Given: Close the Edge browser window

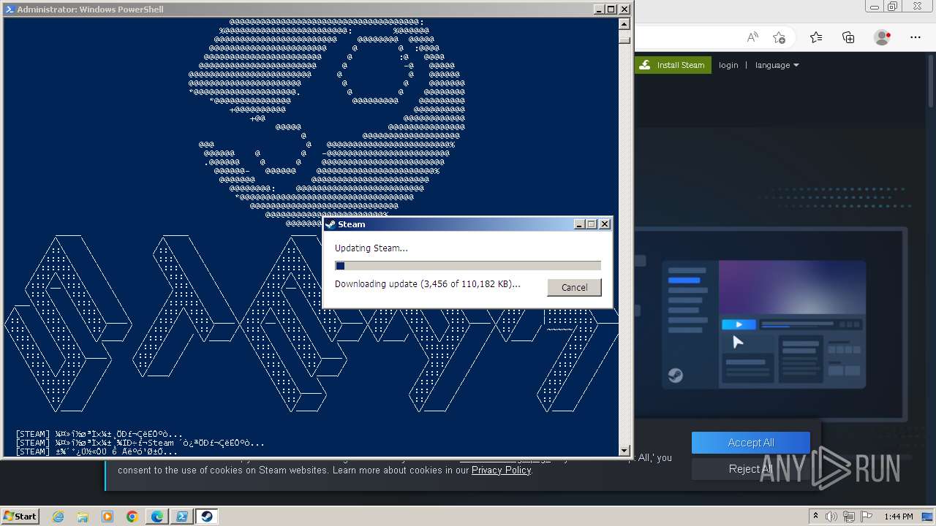Looking at the screenshot, I should [x=917, y=7].
